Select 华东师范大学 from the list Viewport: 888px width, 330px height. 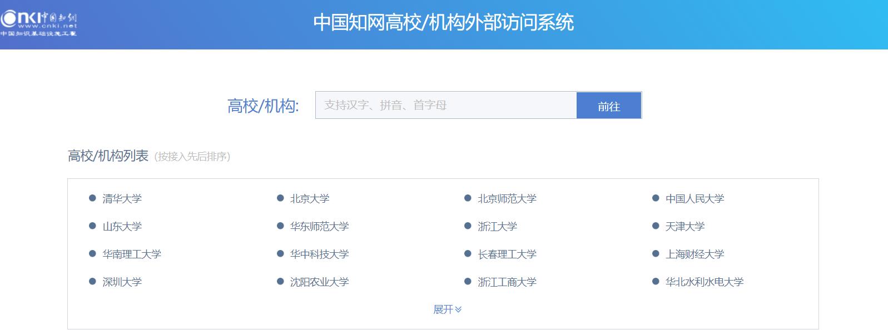click(319, 226)
